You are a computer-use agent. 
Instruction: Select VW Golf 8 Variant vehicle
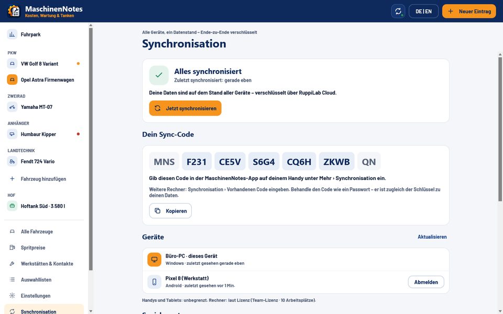click(44, 64)
